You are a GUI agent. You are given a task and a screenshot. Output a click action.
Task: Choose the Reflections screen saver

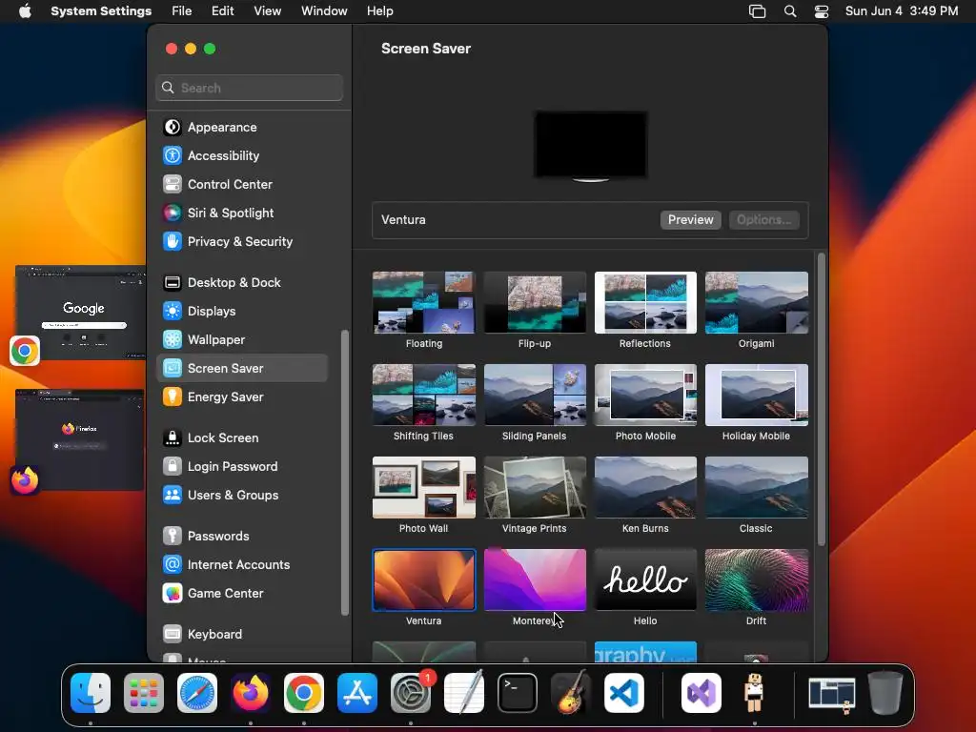(645, 302)
